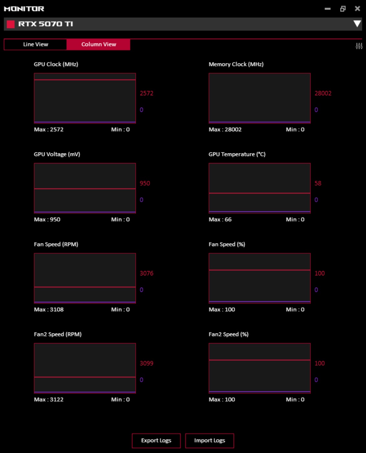Click the Fan2 Speed (RPM) title

click(x=58, y=334)
